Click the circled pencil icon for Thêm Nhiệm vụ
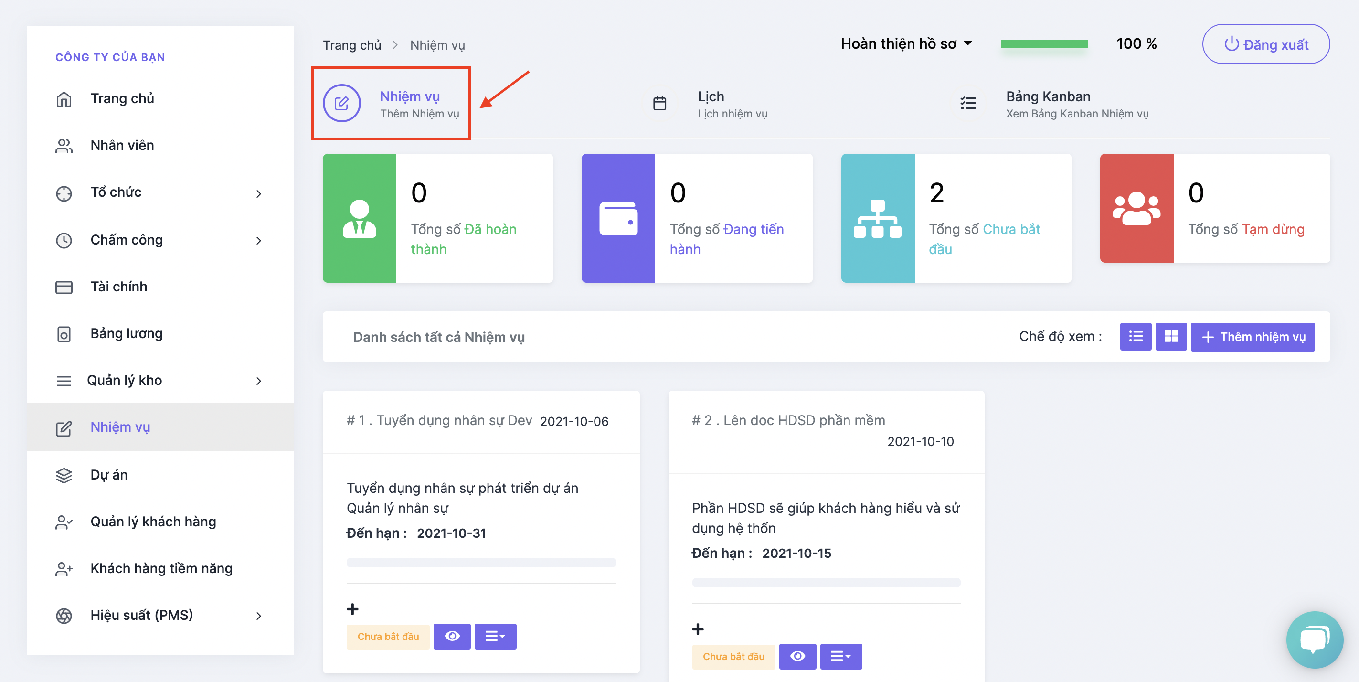The image size is (1359, 682). pos(342,103)
